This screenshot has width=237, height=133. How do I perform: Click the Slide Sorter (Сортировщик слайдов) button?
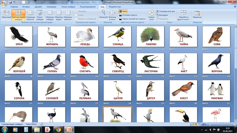(18, 14)
